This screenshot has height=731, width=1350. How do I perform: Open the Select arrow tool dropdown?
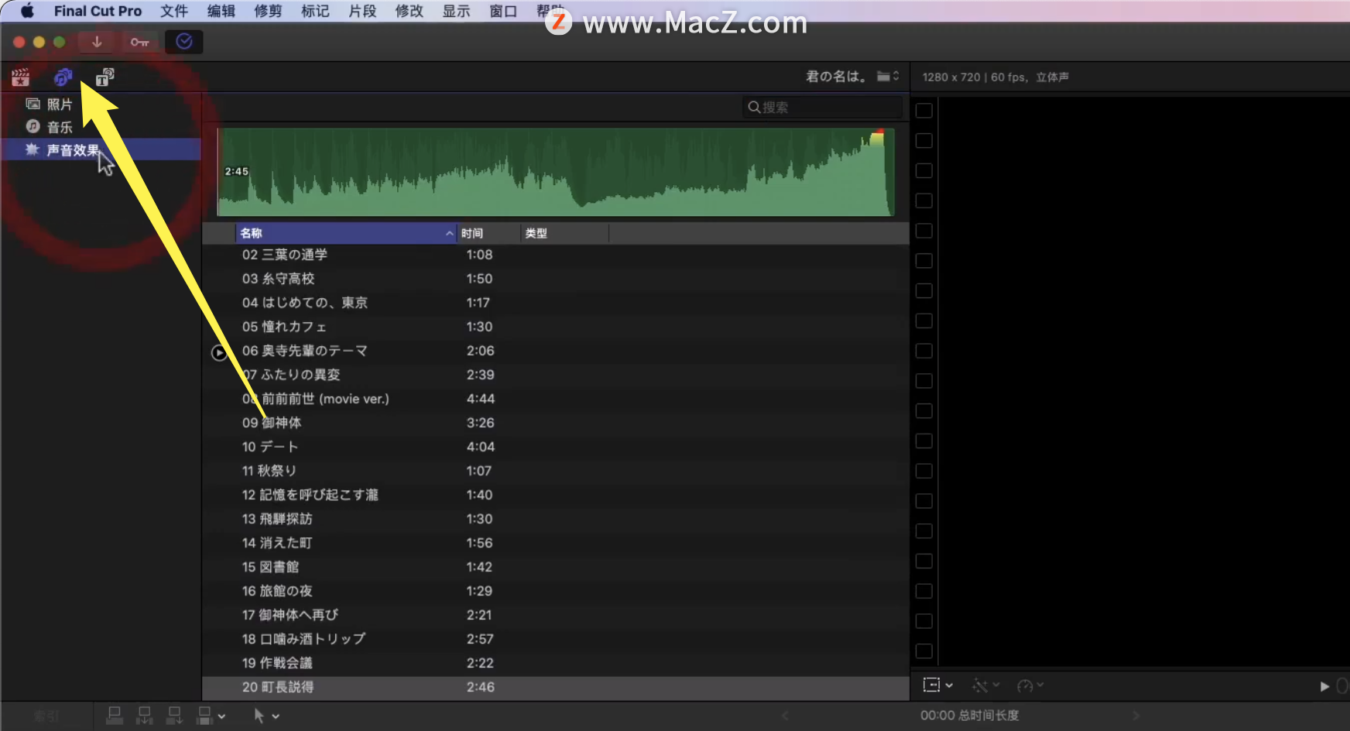[x=266, y=716]
